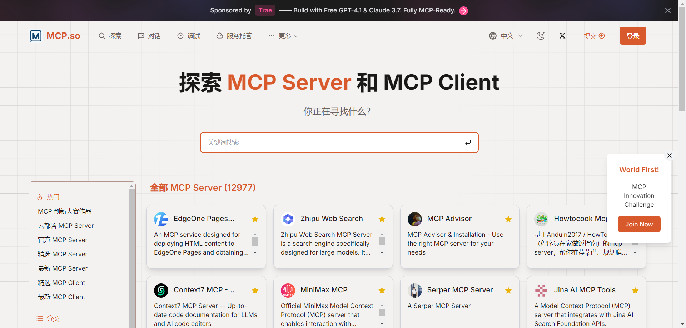Click the pink arrow in sponsor banner
Viewport: 686px width, 328px height.
click(463, 11)
